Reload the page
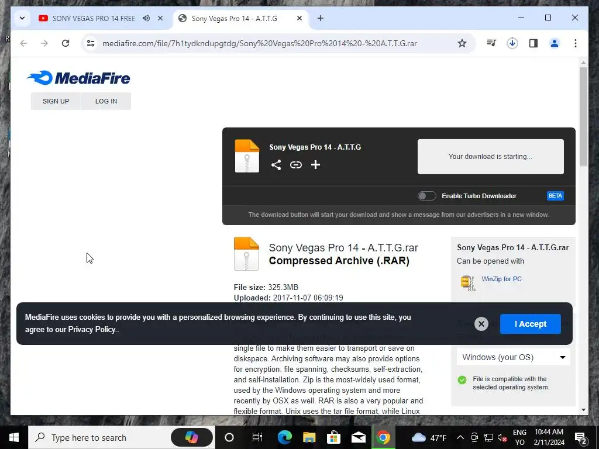The height and width of the screenshot is (449, 599). (x=66, y=43)
